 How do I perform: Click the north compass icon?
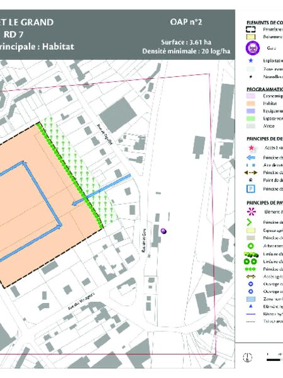click(247, 357)
